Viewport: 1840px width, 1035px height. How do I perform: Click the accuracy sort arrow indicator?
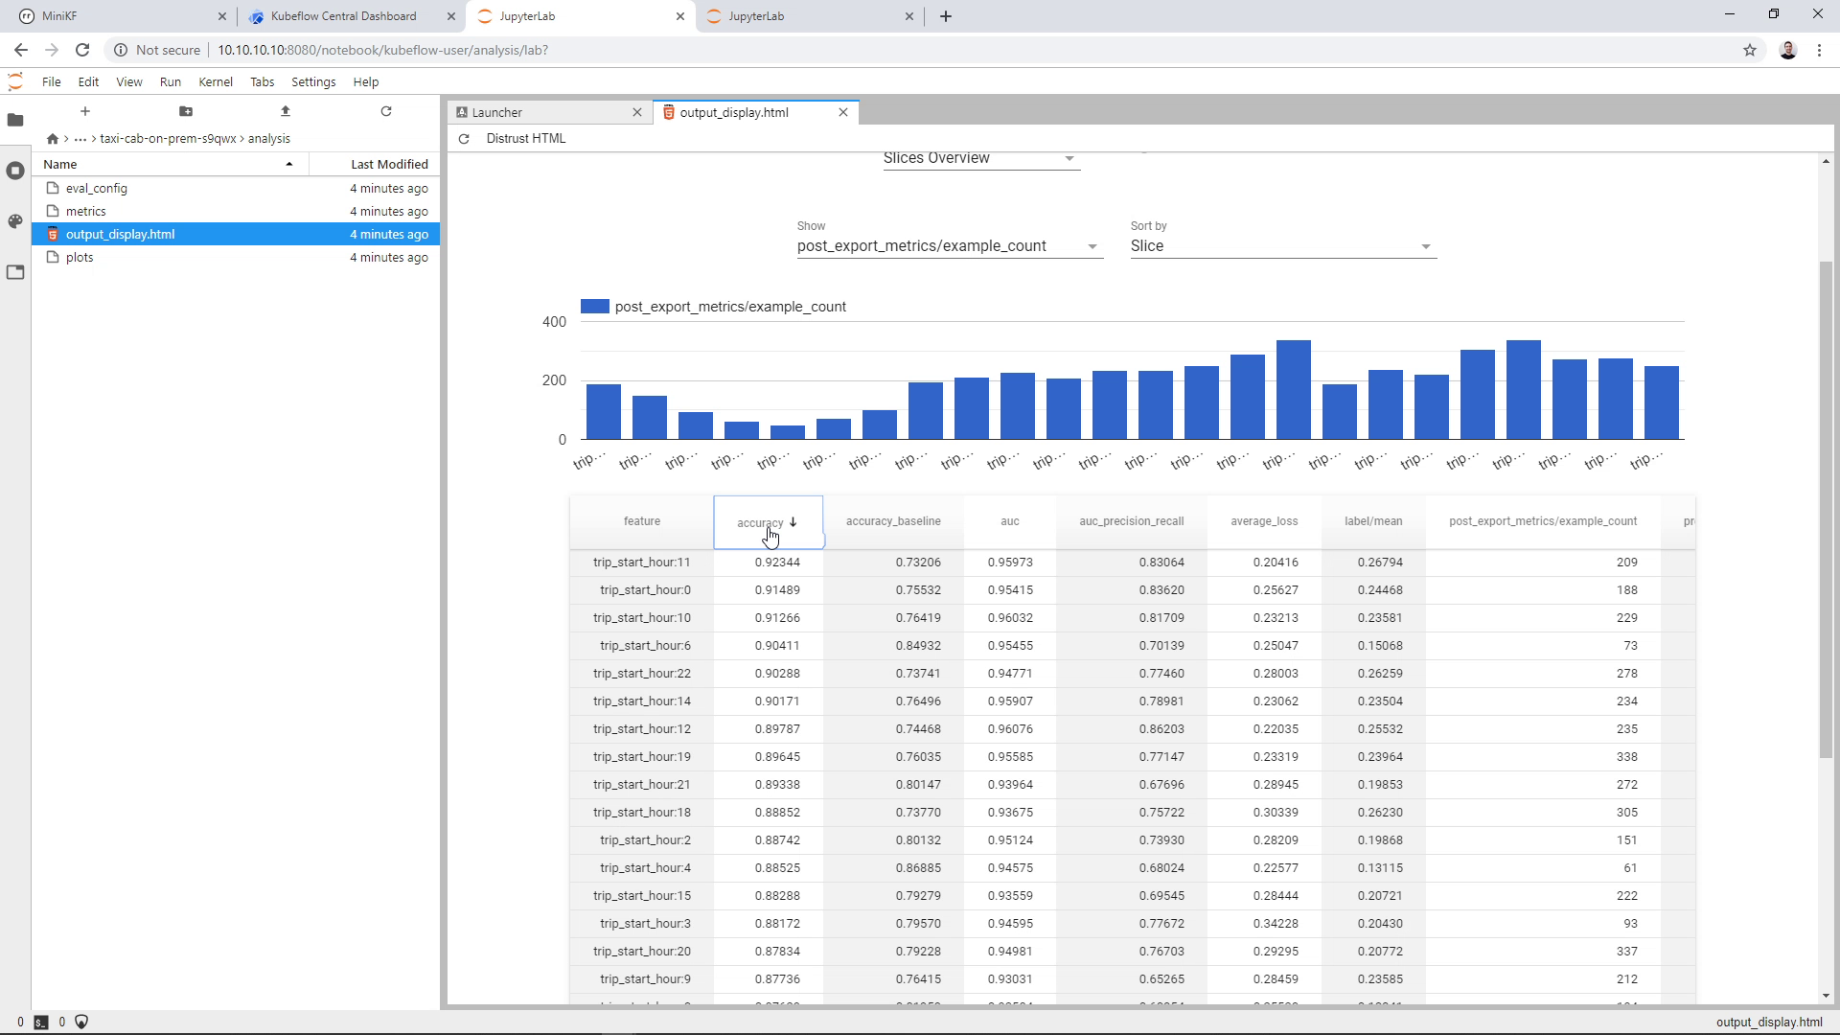(x=793, y=522)
